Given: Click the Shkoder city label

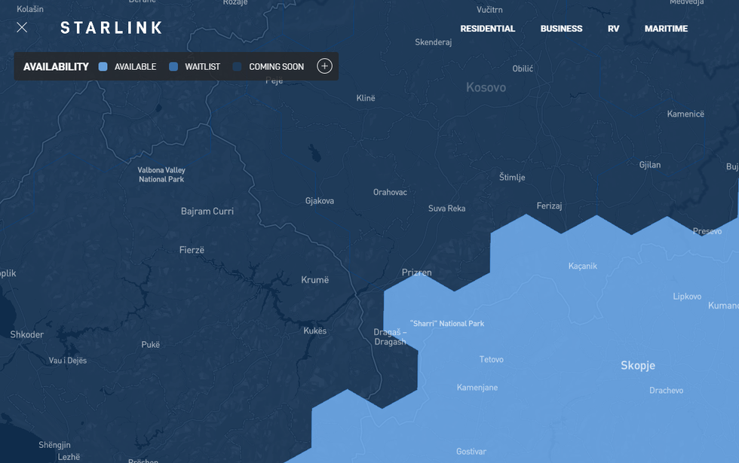Looking at the screenshot, I should tap(27, 334).
